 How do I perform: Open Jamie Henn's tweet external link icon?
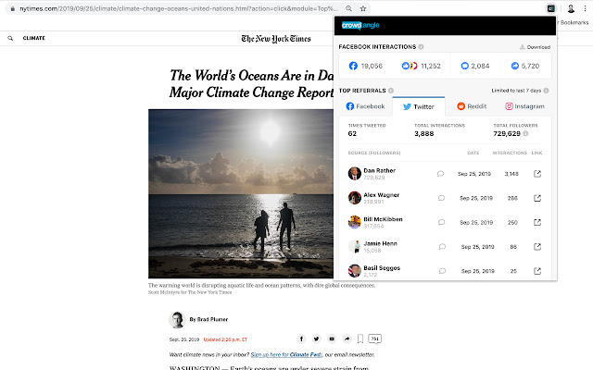(537, 247)
